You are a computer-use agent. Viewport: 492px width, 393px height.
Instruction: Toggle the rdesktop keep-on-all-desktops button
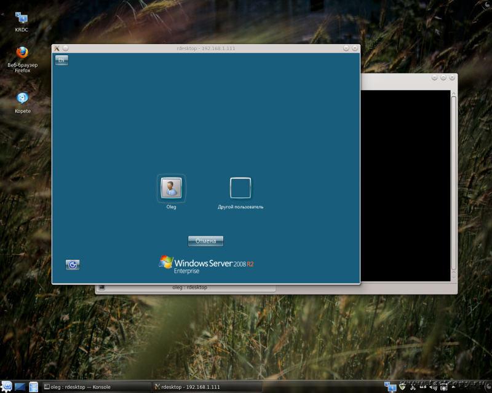(x=65, y=48)
